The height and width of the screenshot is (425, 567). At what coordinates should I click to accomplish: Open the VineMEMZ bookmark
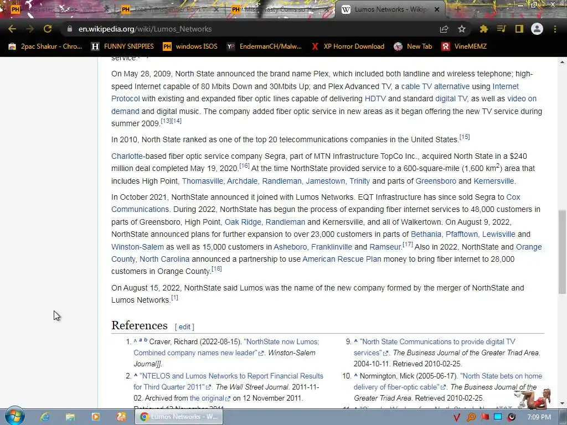464,46
